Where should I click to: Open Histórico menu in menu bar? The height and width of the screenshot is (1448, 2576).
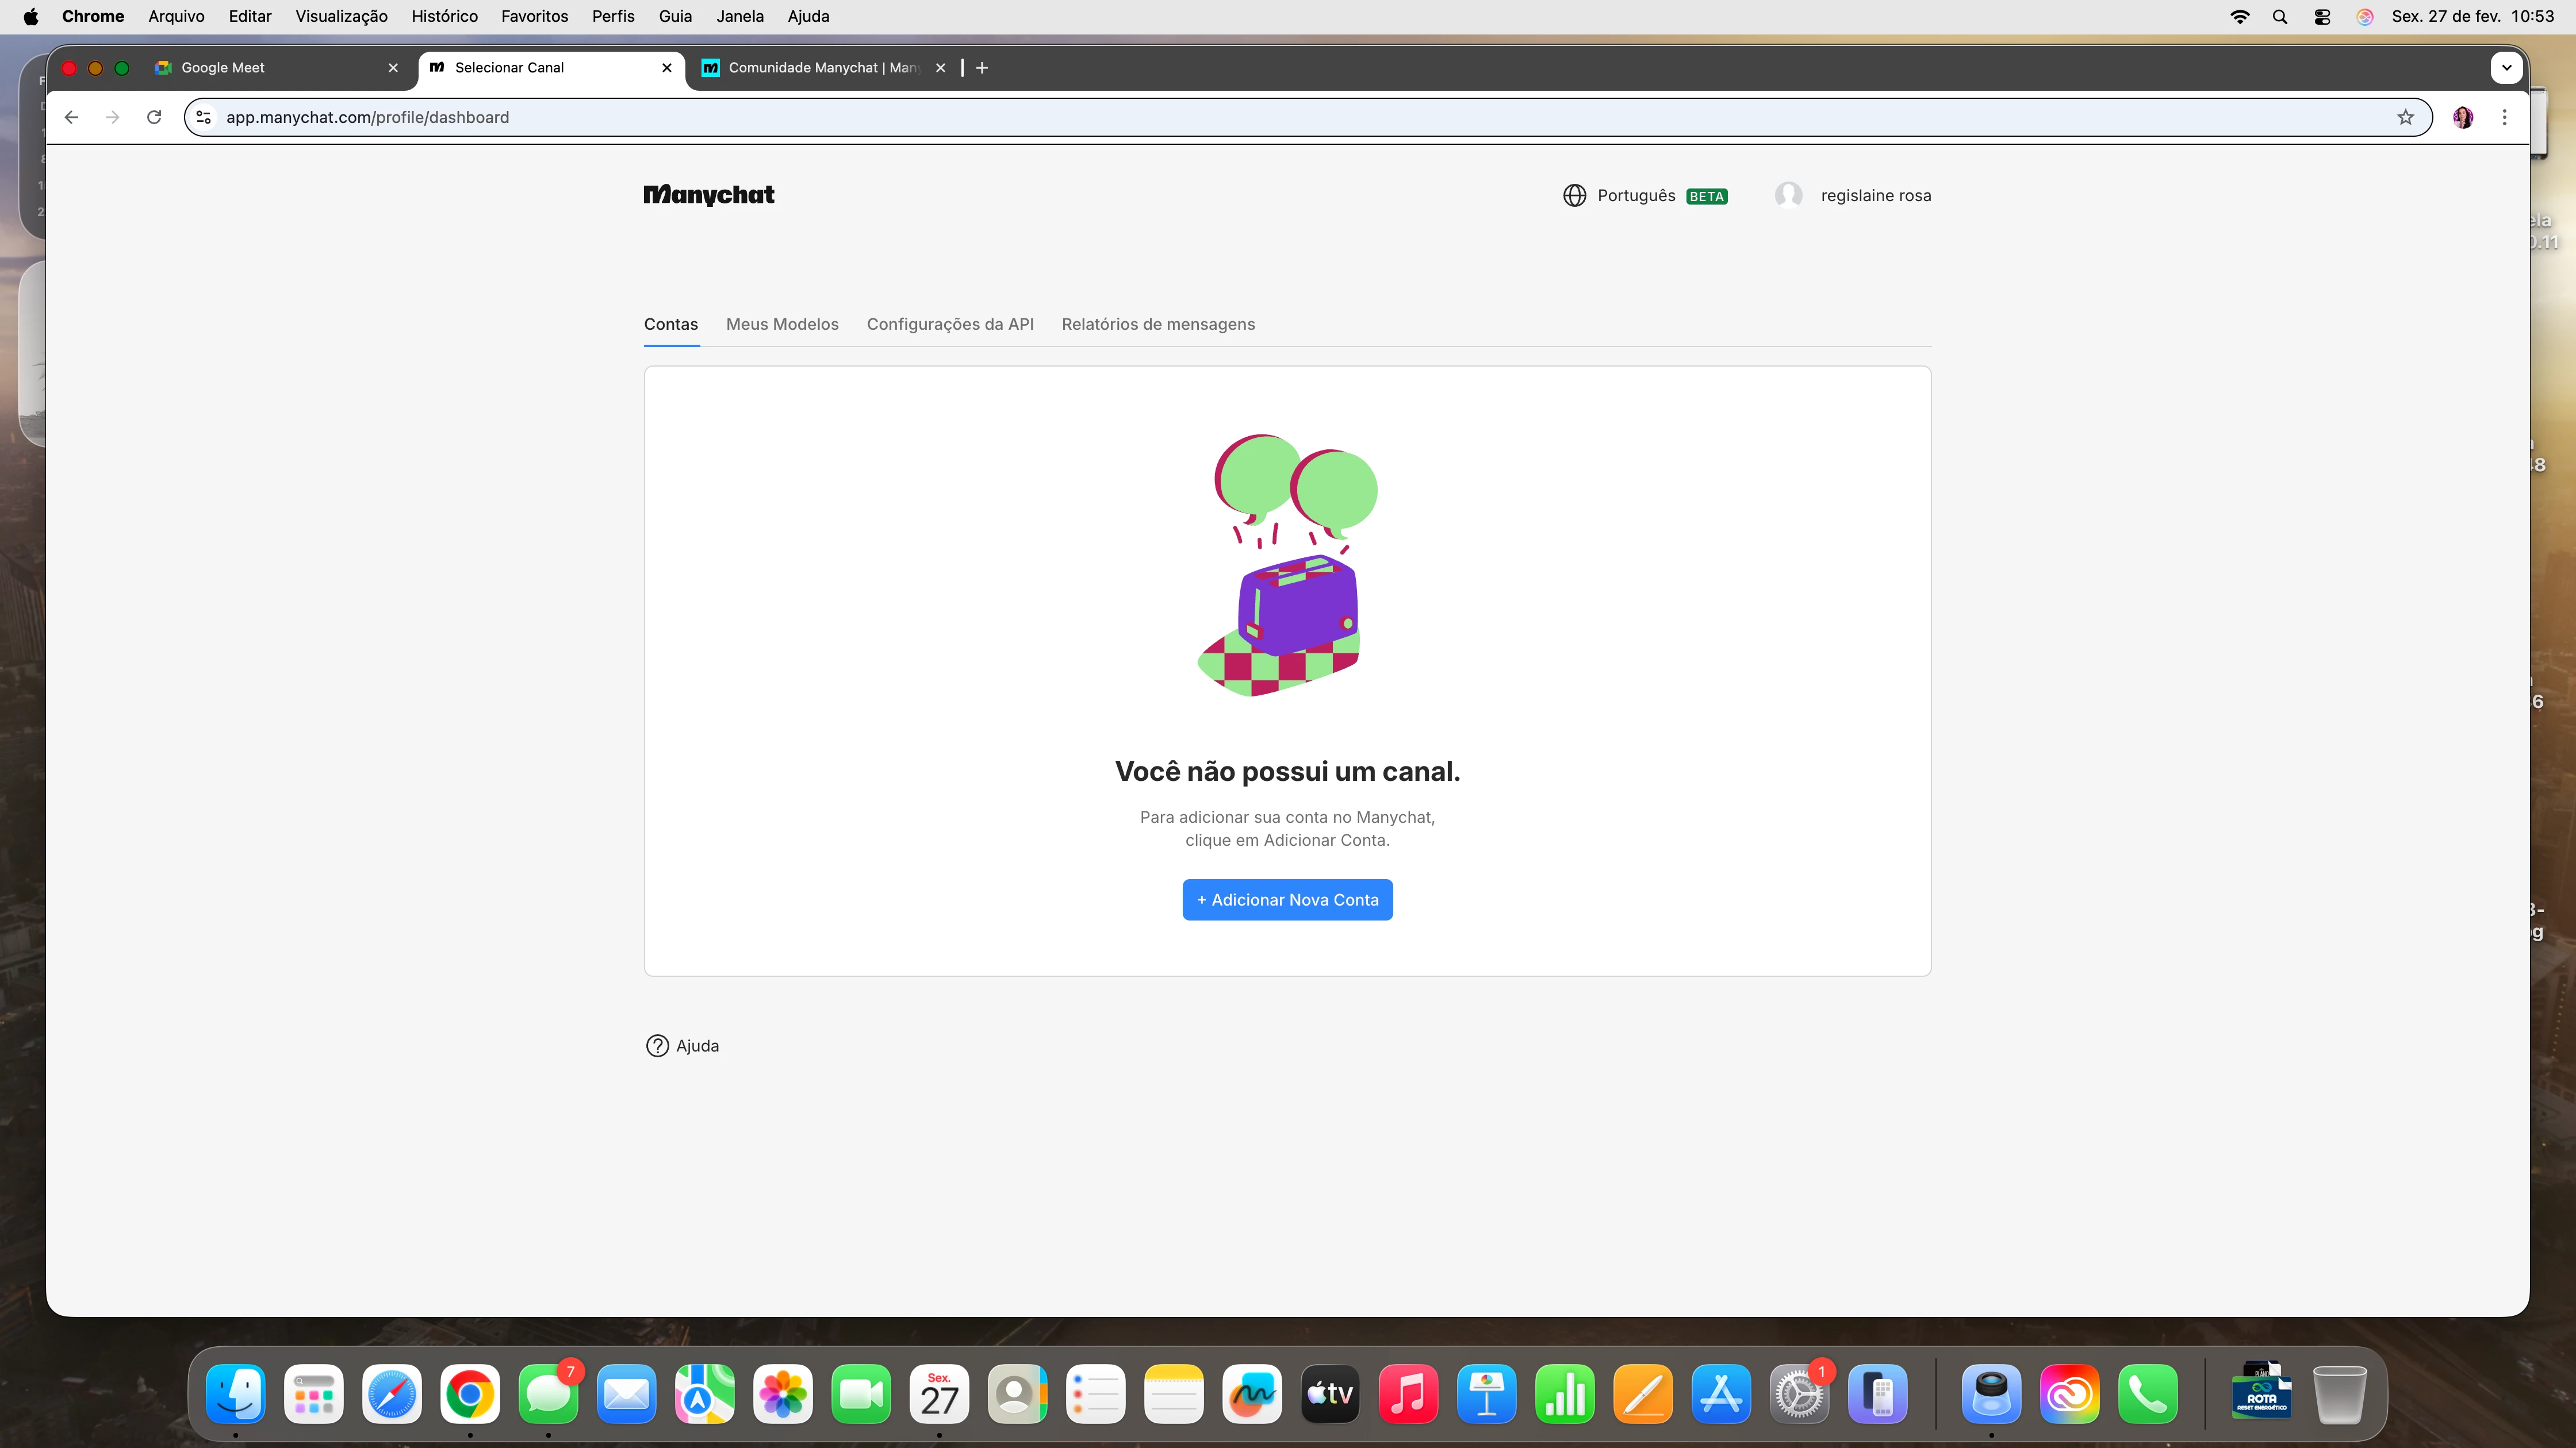click(444, 16)
